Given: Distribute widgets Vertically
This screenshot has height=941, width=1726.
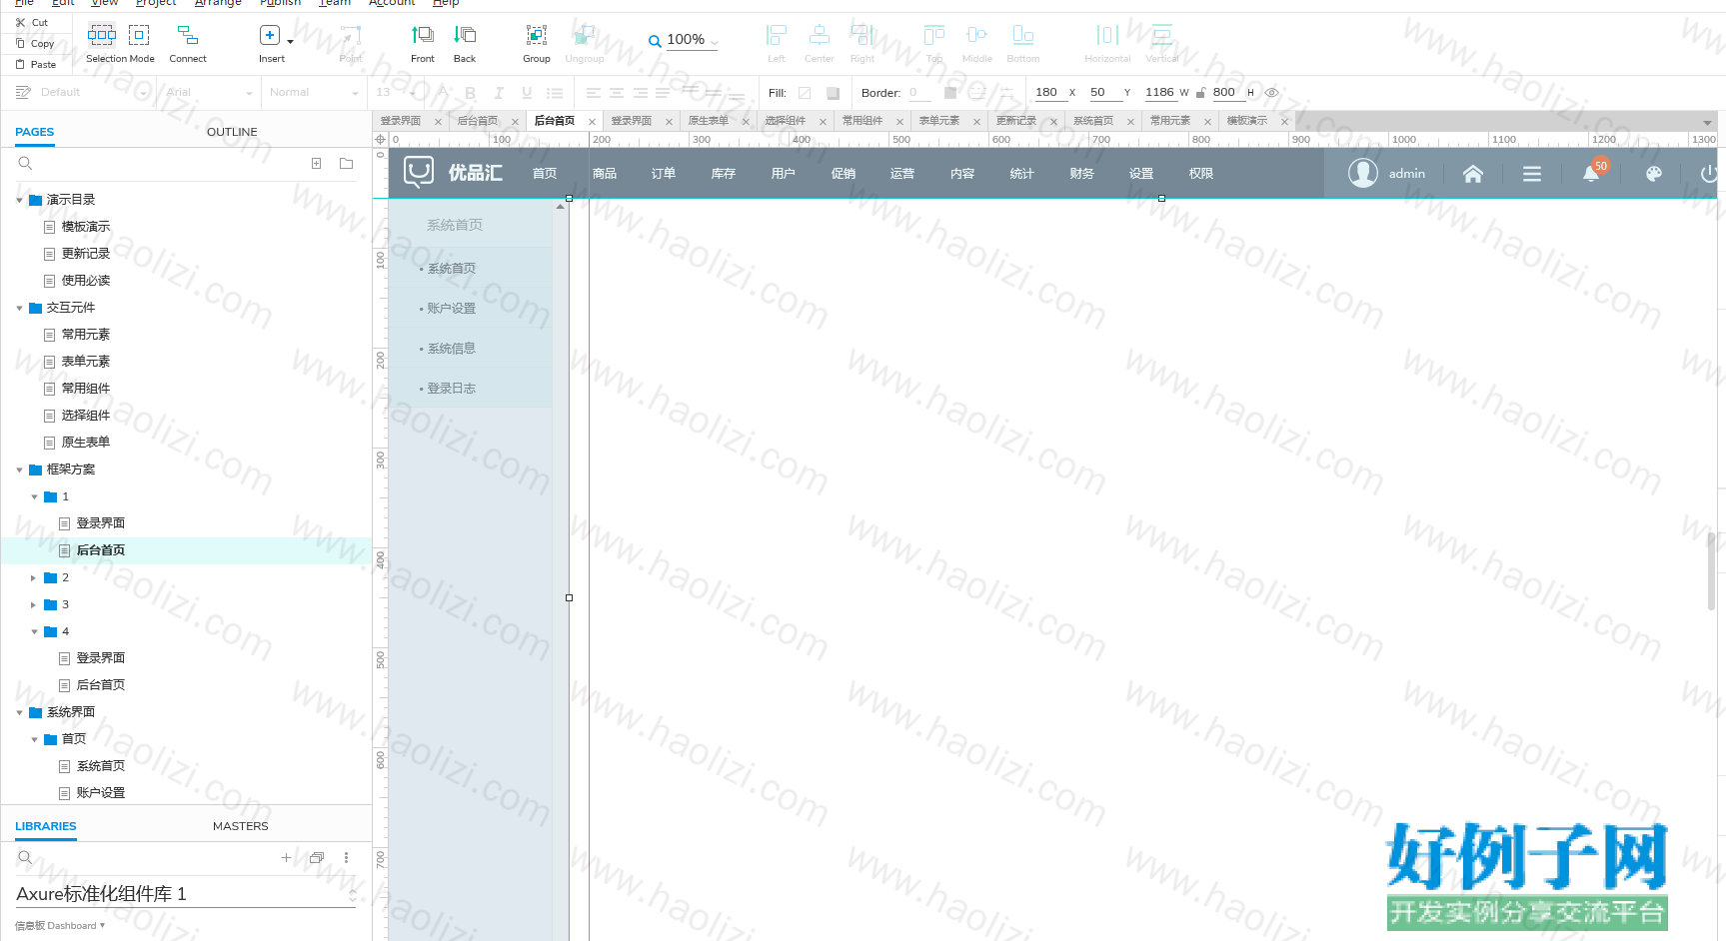Looking at the screenshot, I should [1161, 44].
